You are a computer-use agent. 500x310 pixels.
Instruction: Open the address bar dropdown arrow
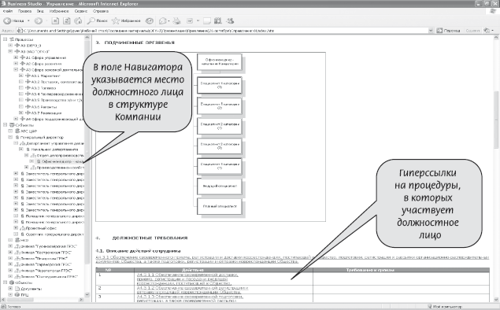point(431,31)
